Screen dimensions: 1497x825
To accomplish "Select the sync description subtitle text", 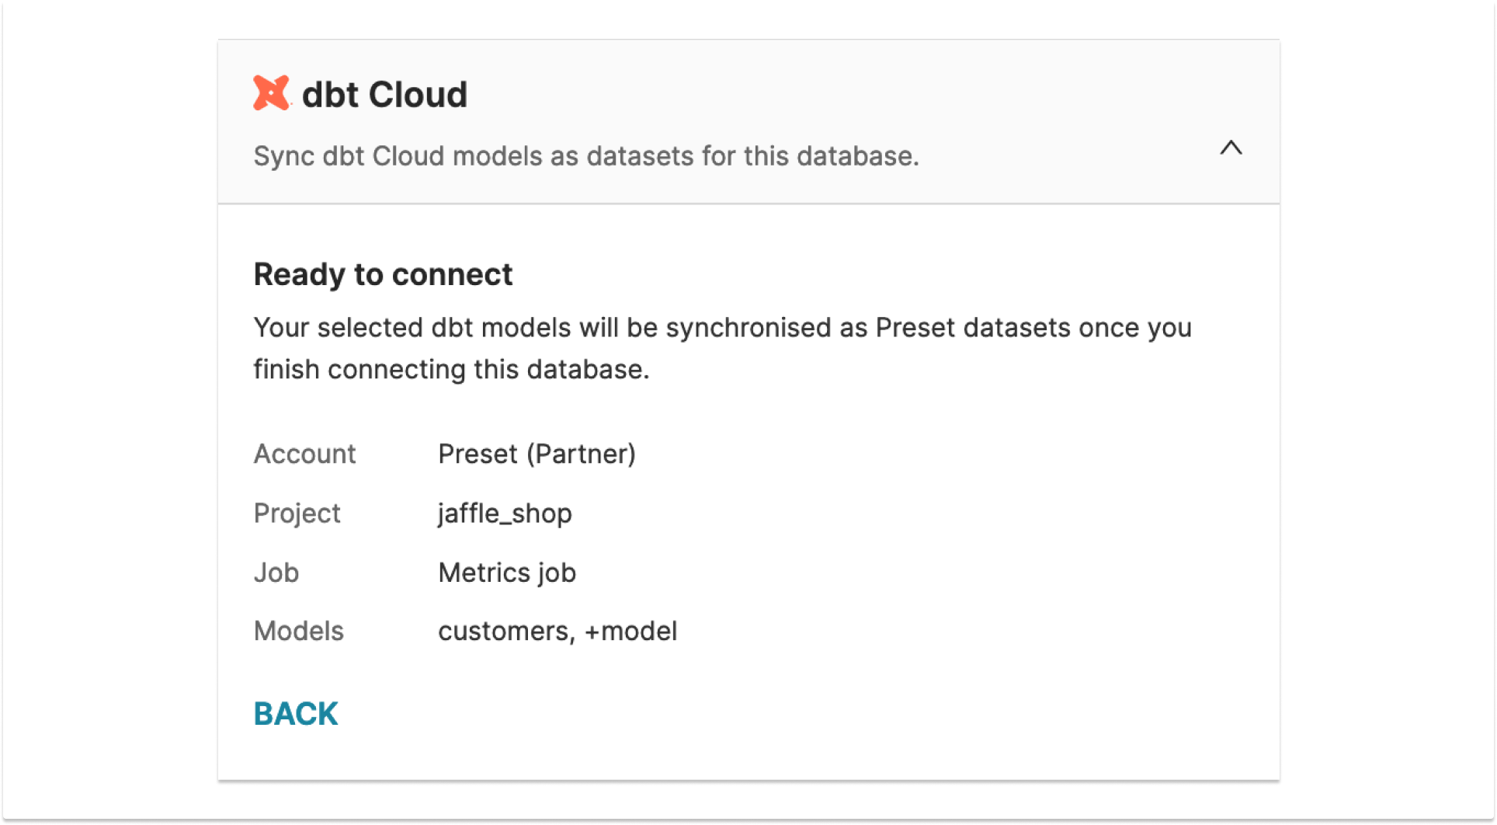I will point(586,155).
